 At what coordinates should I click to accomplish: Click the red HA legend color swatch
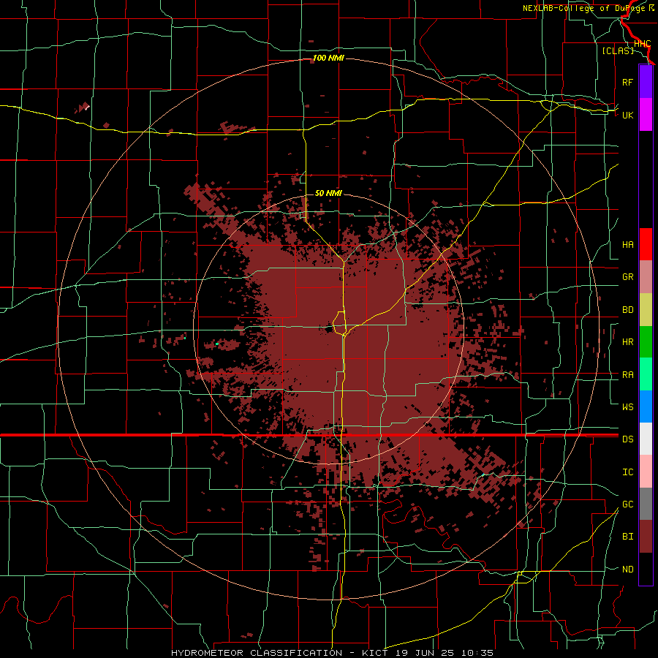coord(646,244)
